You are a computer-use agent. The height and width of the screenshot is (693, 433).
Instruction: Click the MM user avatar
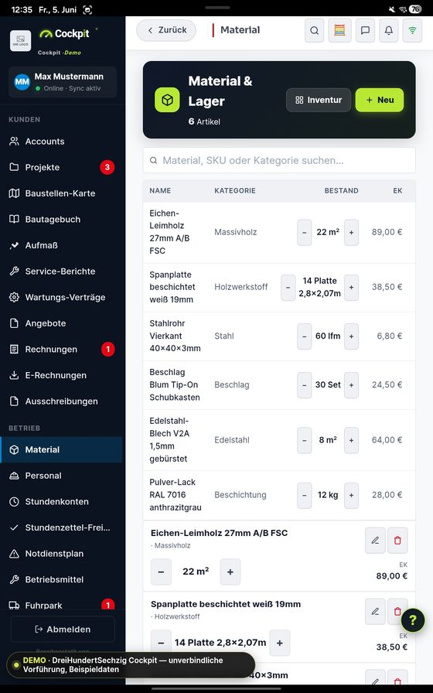click(22, 82)
